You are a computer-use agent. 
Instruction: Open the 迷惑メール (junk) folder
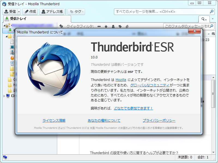click(12, 58)
